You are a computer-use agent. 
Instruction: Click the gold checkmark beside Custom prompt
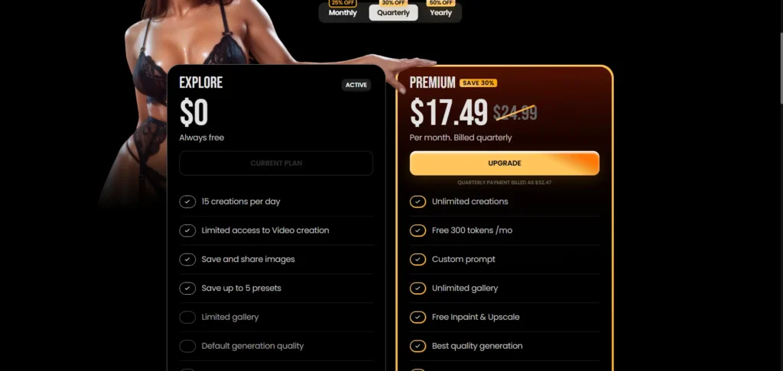click(x=418, y=260)
